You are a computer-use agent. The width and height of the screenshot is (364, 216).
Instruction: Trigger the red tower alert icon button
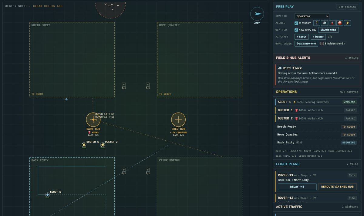pyautogui.click(x=332, y=23)
